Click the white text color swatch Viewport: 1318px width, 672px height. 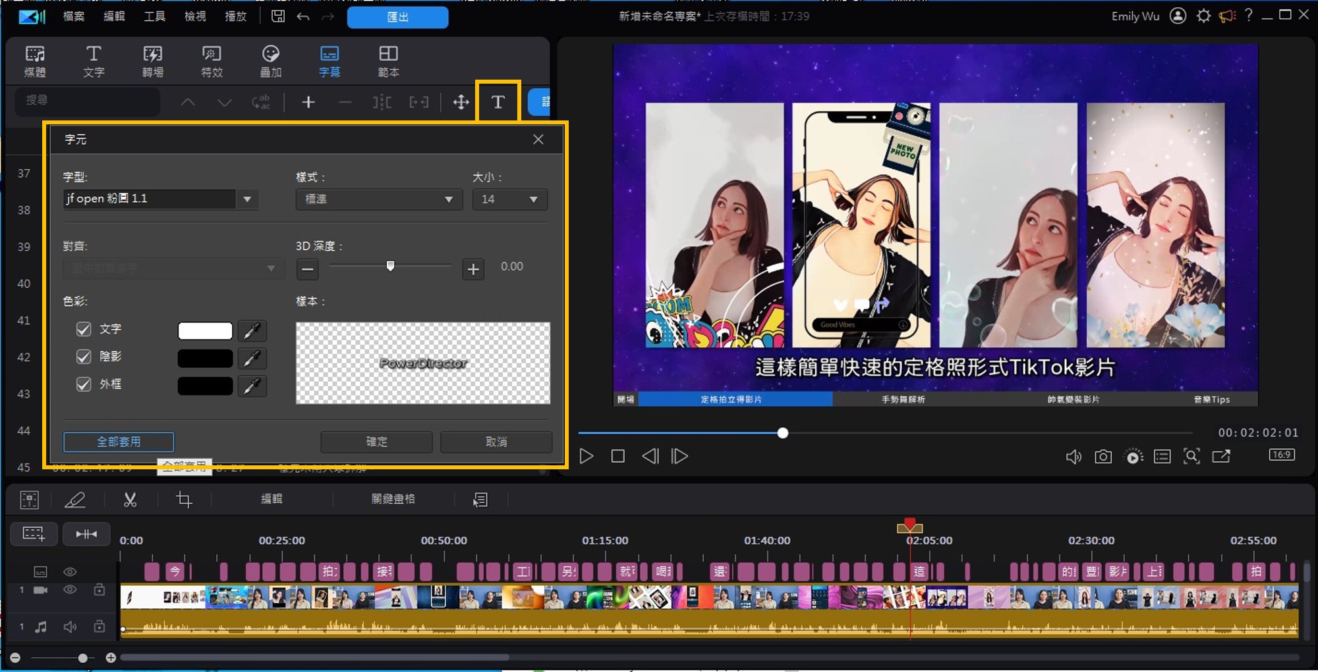[x=205, y=330]
